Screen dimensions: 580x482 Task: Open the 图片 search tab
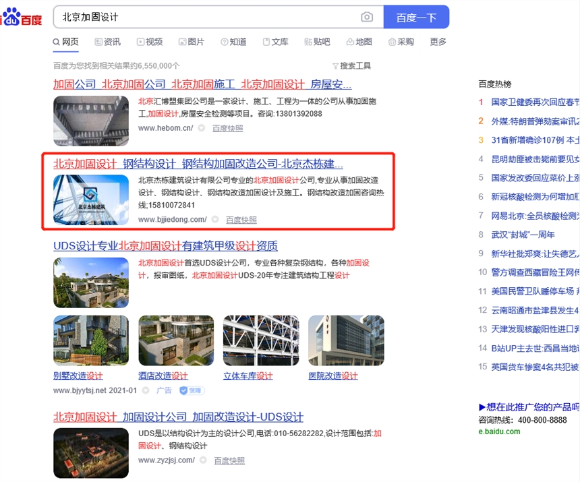click(x=191, y=42)
